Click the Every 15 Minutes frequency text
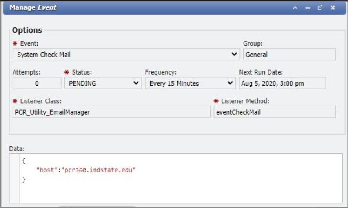Viewport: 348px width, 208px height. (174, 83)
